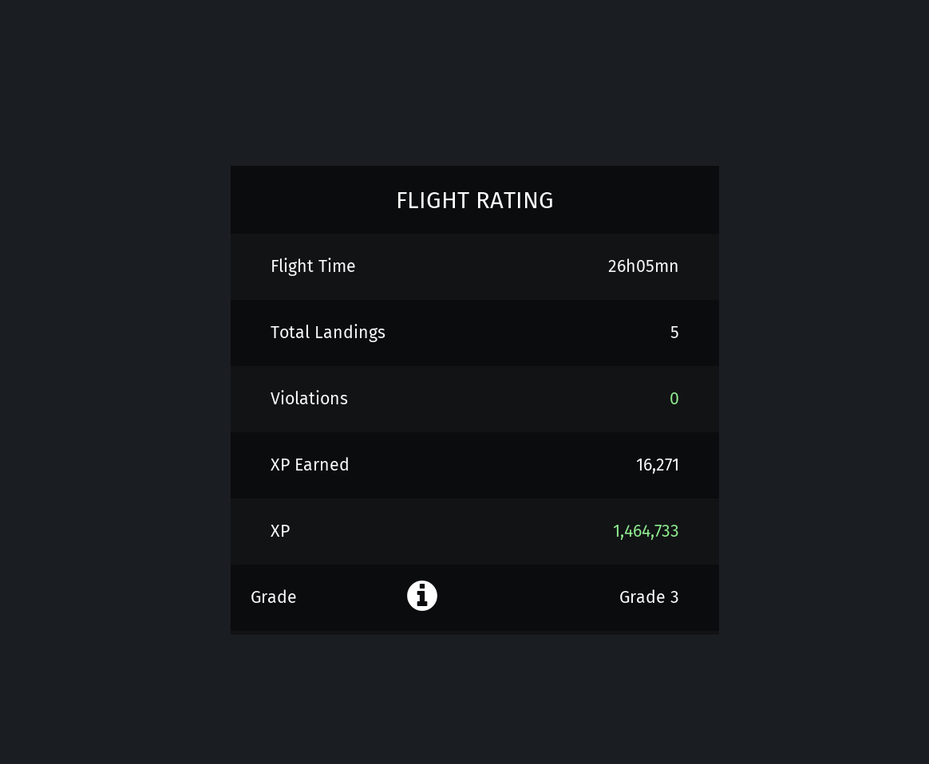
Task: Select the Violations label
Action: [x=309, y=399]
